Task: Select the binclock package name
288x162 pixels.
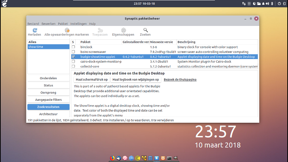Action: [x=86, y=47]
